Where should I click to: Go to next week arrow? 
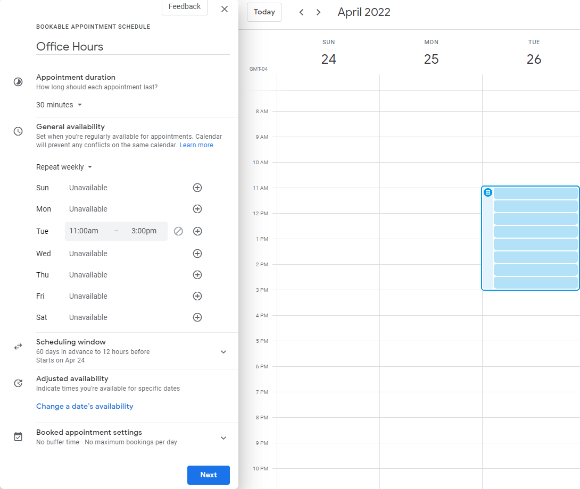pyautogui.click(x=319, y=12)
